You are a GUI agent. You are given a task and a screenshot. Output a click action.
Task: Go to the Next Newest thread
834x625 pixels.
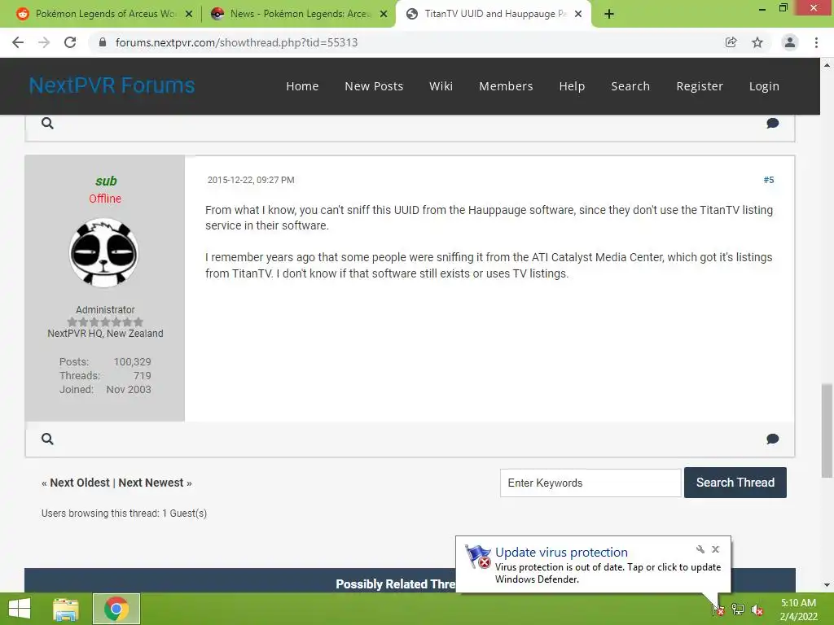(151, 483)
